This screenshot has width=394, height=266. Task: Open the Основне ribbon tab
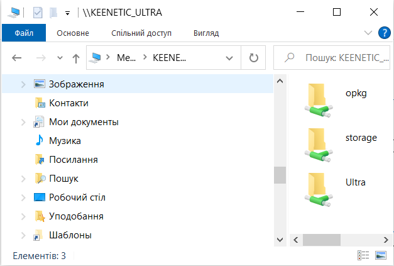click(73, 33)
